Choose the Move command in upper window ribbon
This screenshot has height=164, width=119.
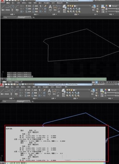(28, 6)
